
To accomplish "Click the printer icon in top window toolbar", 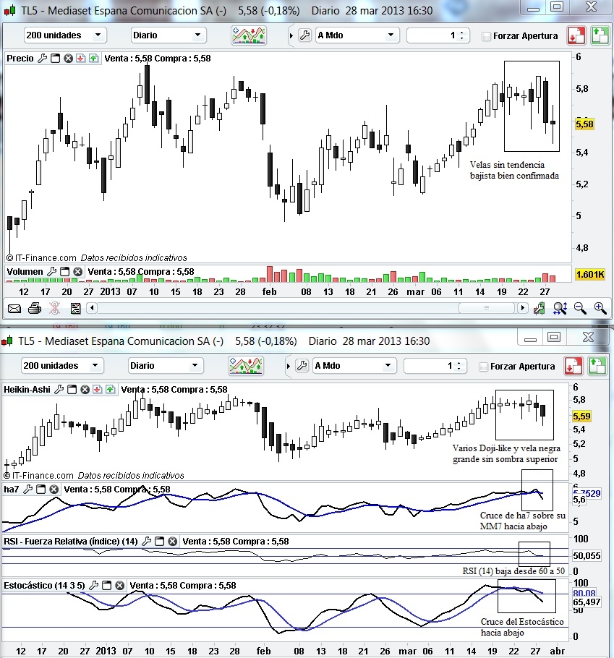I will [35, 309].
